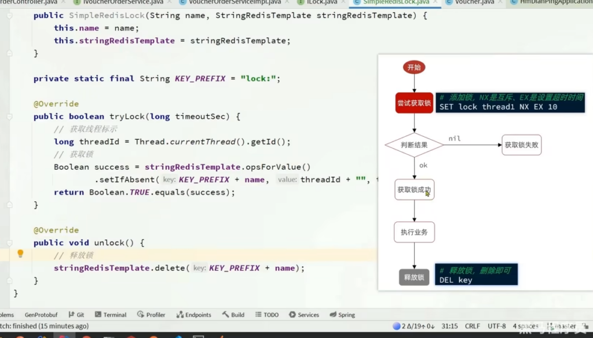Open the Profiler tool window
The height and width of the screenshot is (338, 593).
click(151, 315)
